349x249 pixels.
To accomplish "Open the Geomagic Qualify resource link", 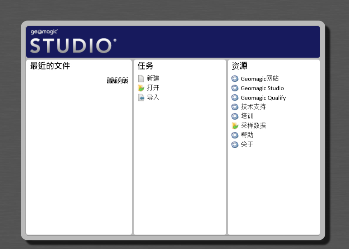I will pos(263,98).
